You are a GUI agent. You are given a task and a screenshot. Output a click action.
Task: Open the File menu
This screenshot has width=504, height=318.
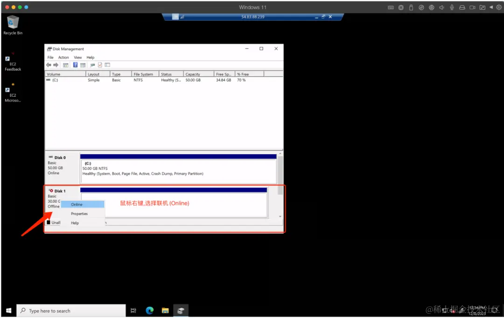tap(50, 57)
